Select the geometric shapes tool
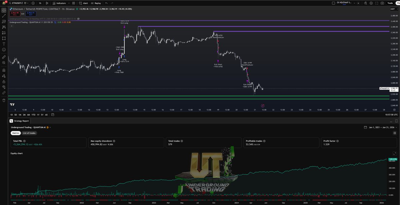This screenshot has width=400, height=205. 4,38
